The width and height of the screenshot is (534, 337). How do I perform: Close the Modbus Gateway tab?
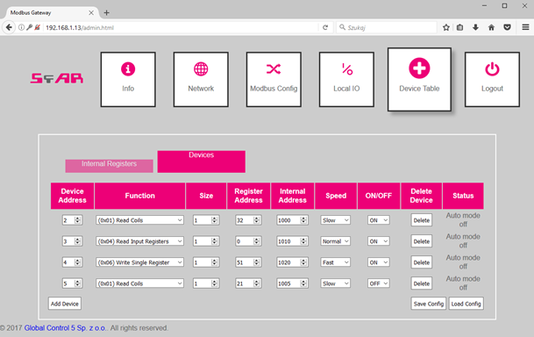(x=91, y=12)
